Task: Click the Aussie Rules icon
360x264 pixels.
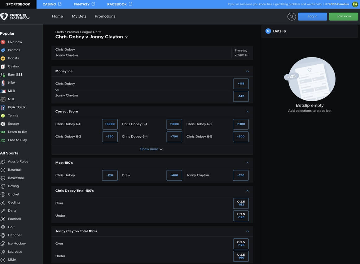Action: tap(3, 162)
